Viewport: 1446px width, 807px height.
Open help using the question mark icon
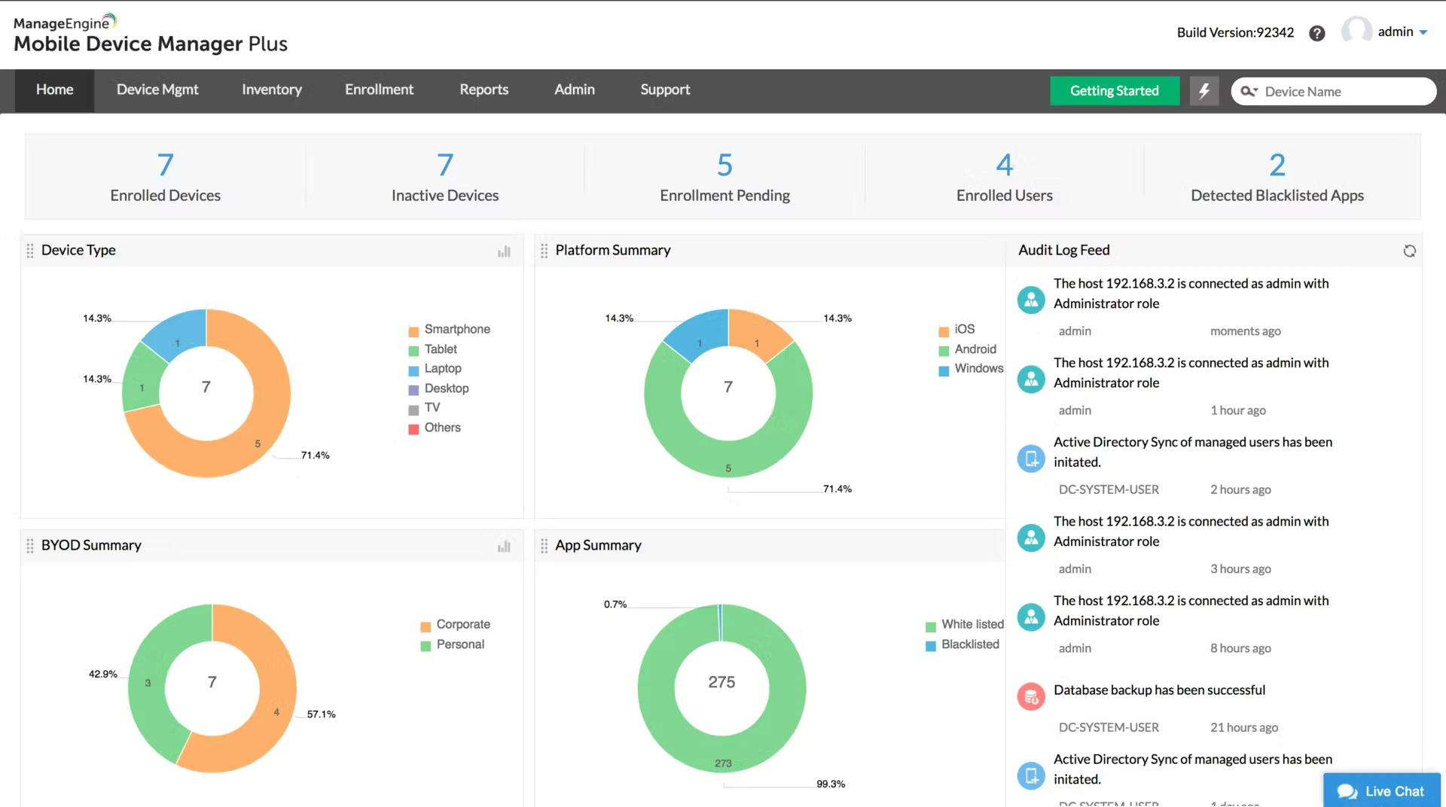click(x=1316, y=33)
